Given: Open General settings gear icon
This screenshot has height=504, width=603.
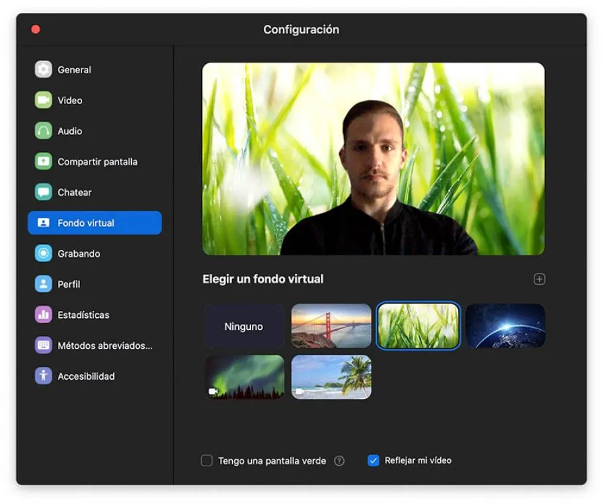Looking at the screenshot, I should pyautogui.click(x=44, y=69).
